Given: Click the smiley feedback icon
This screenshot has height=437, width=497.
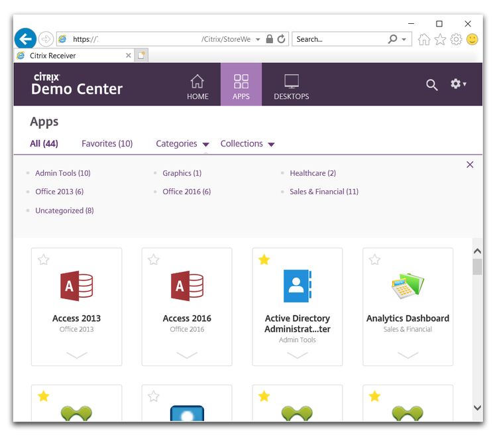Looking at the screenshot, I should pyautogui.click(x=472, y=39).
